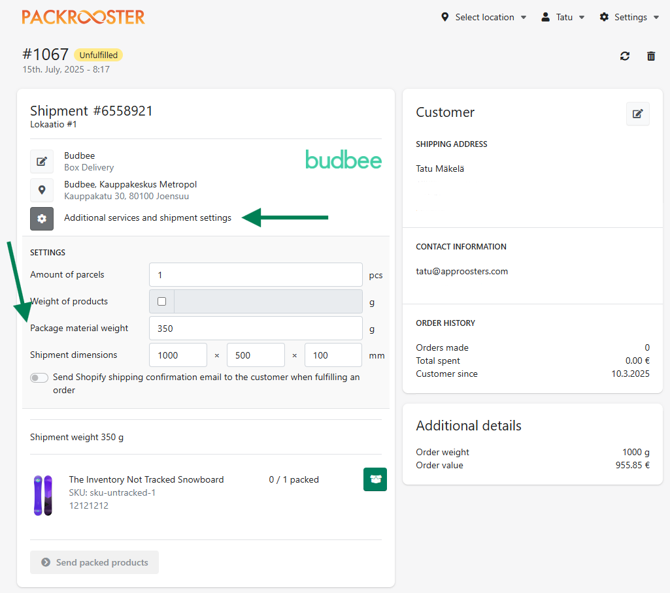The width and height of the screenshot is (670, 593).
Task: Edit customer details with pencil icon
Action: coord(637,114)
